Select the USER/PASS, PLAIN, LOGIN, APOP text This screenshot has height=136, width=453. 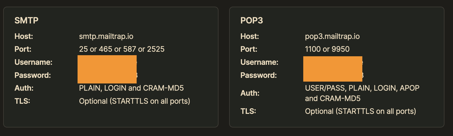(x=362, y=88)
